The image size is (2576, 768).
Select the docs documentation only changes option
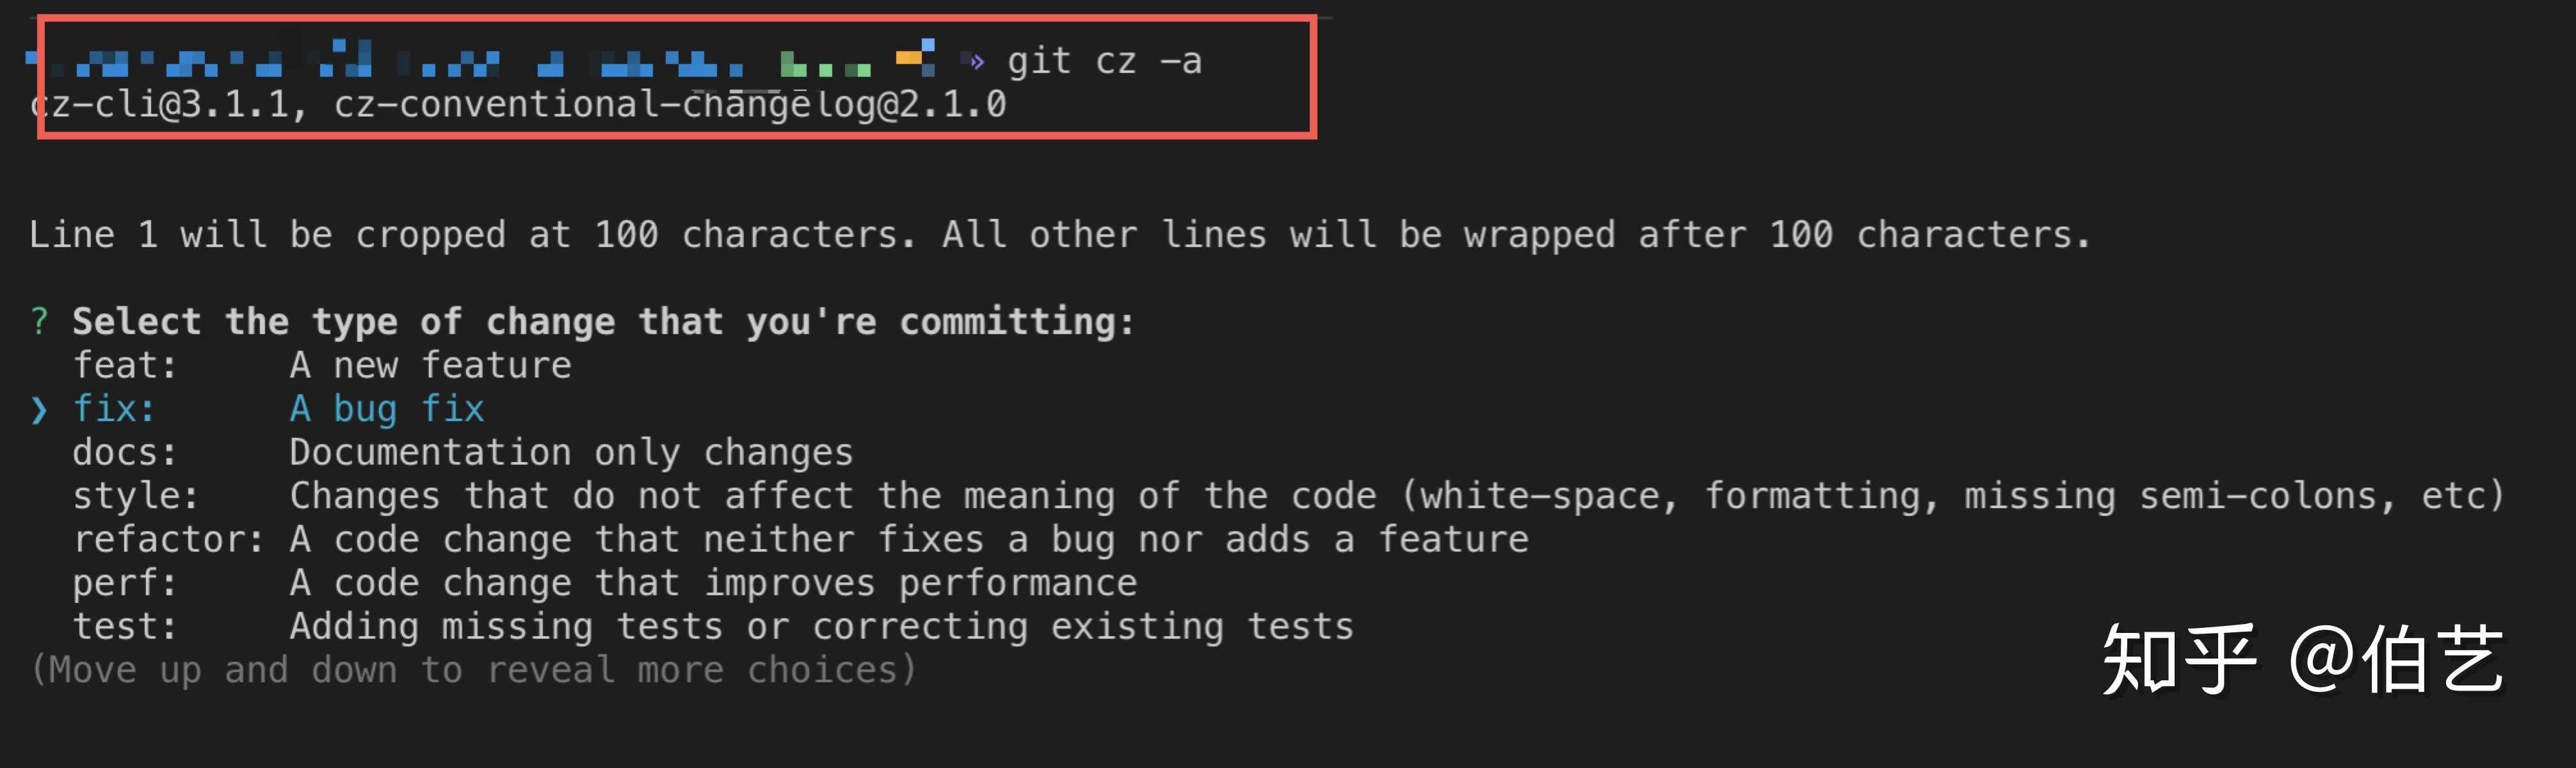[463, 452]
